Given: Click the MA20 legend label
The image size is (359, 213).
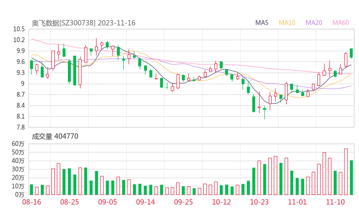Looking at the screenshot, I should click(x=314, y=23).
